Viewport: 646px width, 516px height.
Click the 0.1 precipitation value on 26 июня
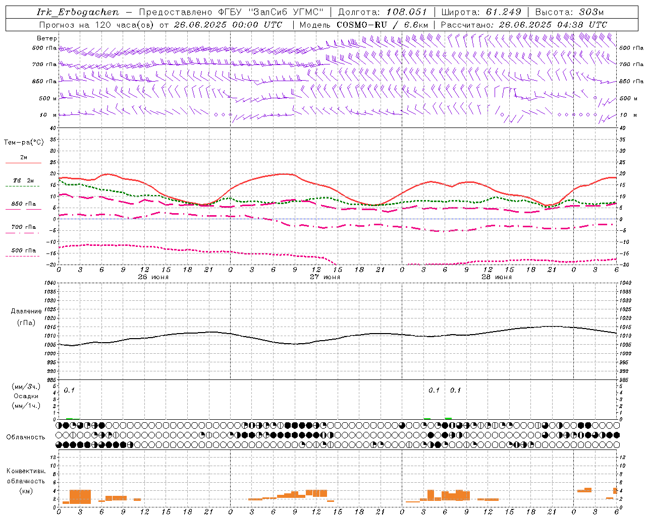coord(69,391)
